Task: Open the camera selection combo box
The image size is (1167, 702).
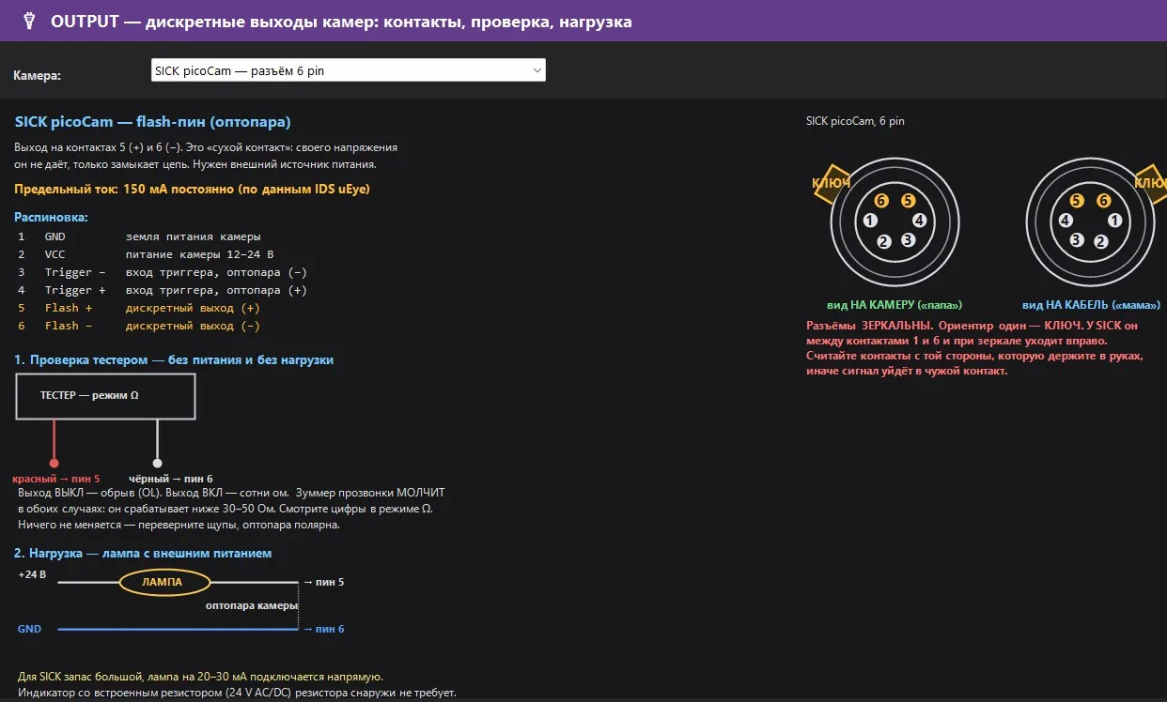Action: pyautogui.click(x=349, y=70)
